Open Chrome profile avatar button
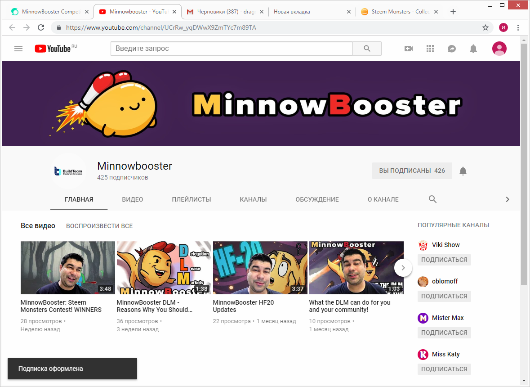 click(503, 27)
